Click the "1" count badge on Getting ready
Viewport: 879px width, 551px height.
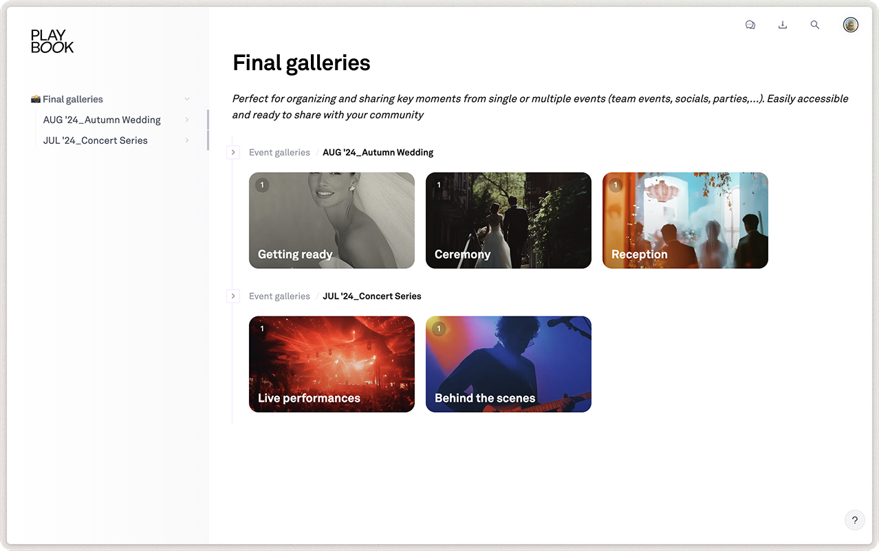261,184
